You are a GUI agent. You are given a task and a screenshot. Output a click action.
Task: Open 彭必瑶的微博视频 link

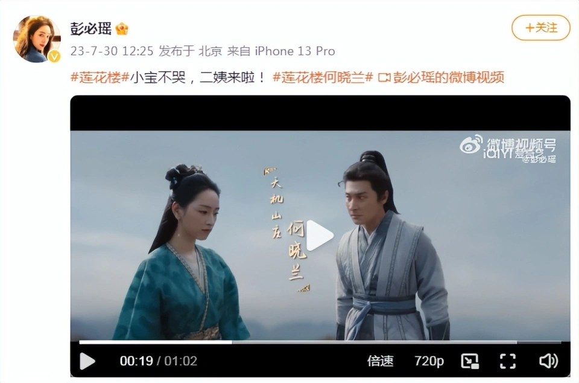click(449, 78)
